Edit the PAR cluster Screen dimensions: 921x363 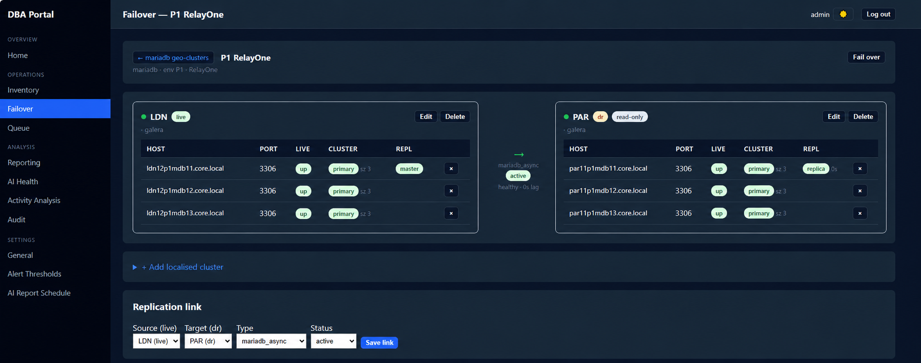click(x=834, y=117)
